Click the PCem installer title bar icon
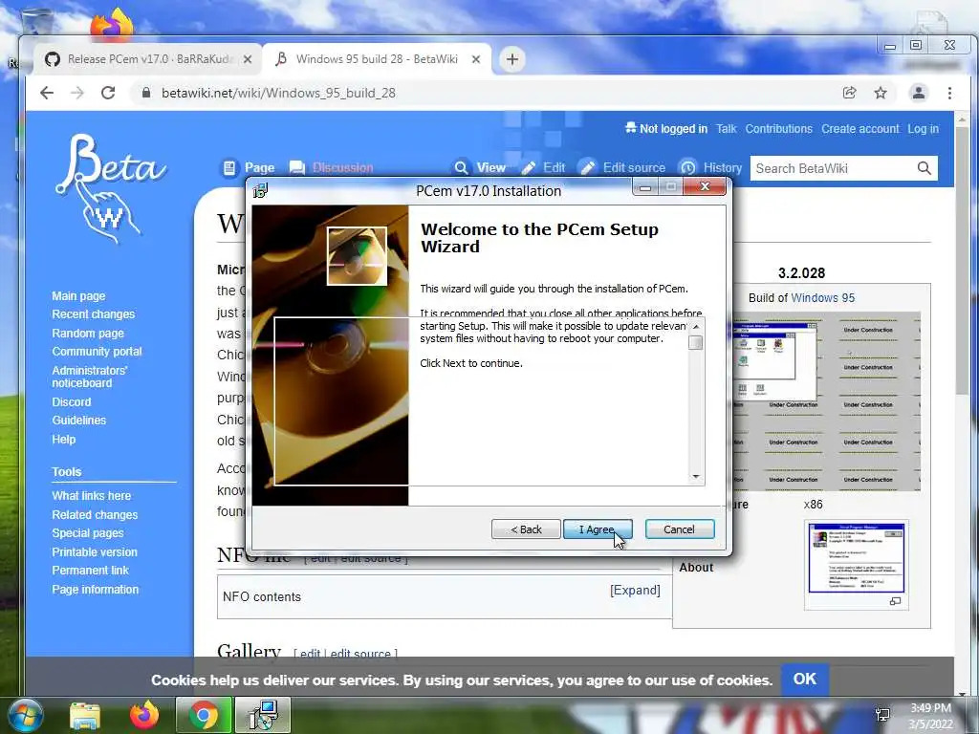 click(260, 190)
